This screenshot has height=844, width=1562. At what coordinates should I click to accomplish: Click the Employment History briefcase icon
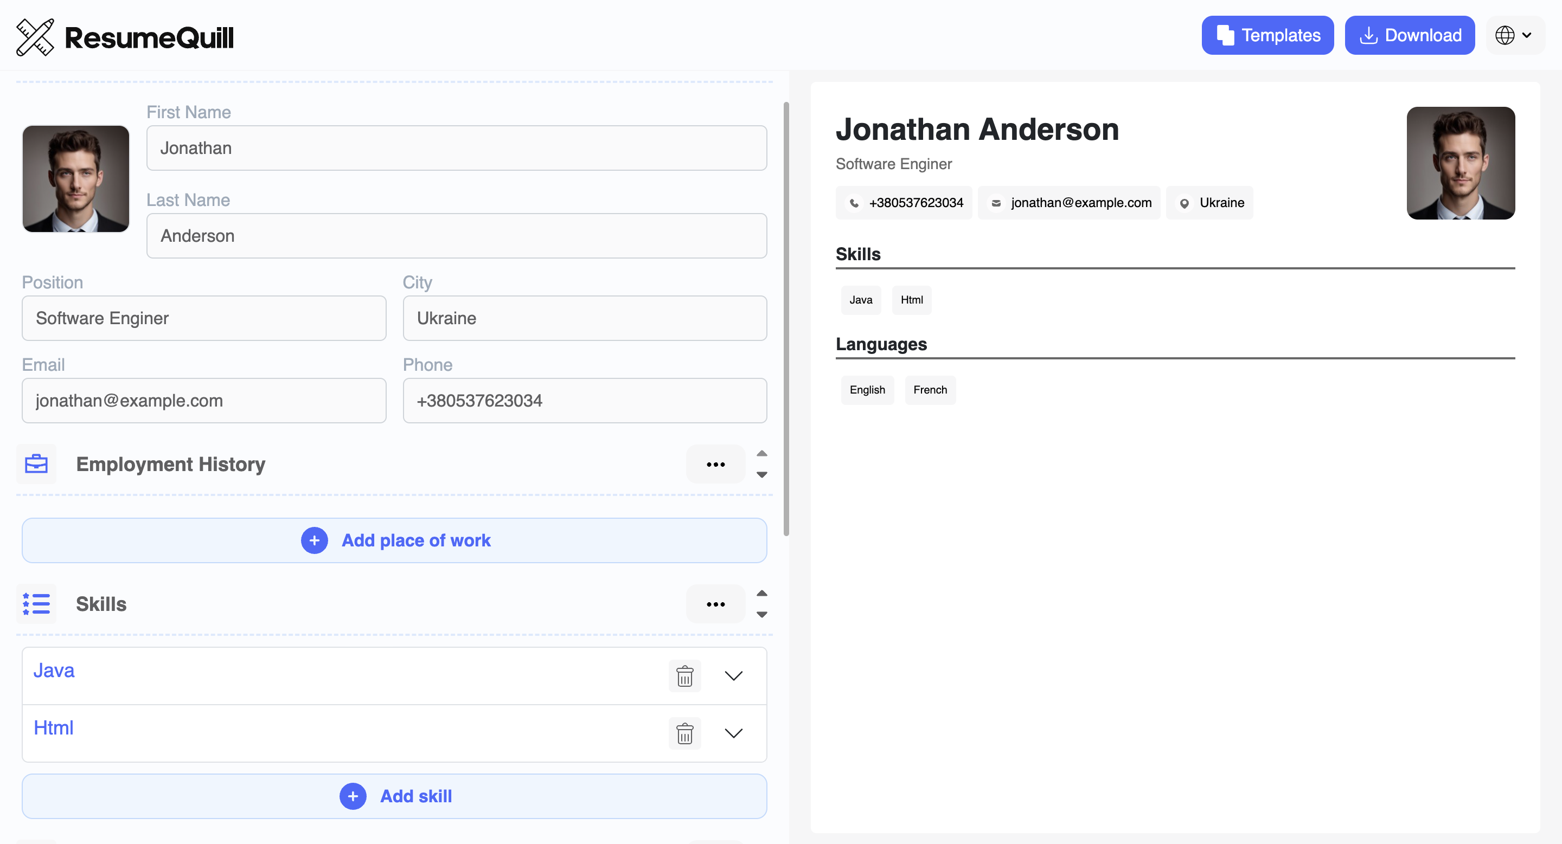tap(36, 464)
